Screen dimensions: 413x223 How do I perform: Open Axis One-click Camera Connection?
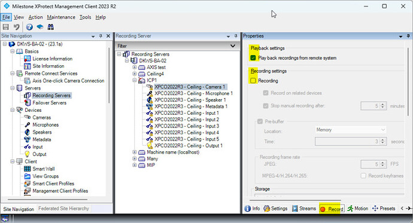[68, 81]
